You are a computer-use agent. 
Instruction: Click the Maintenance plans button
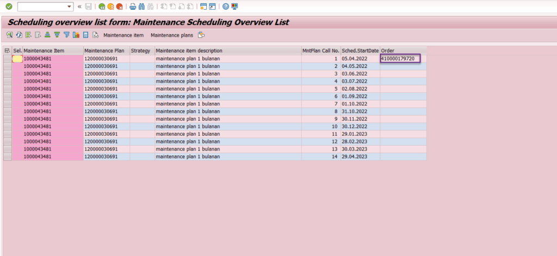pyautogui.click(x=171, y=35)
